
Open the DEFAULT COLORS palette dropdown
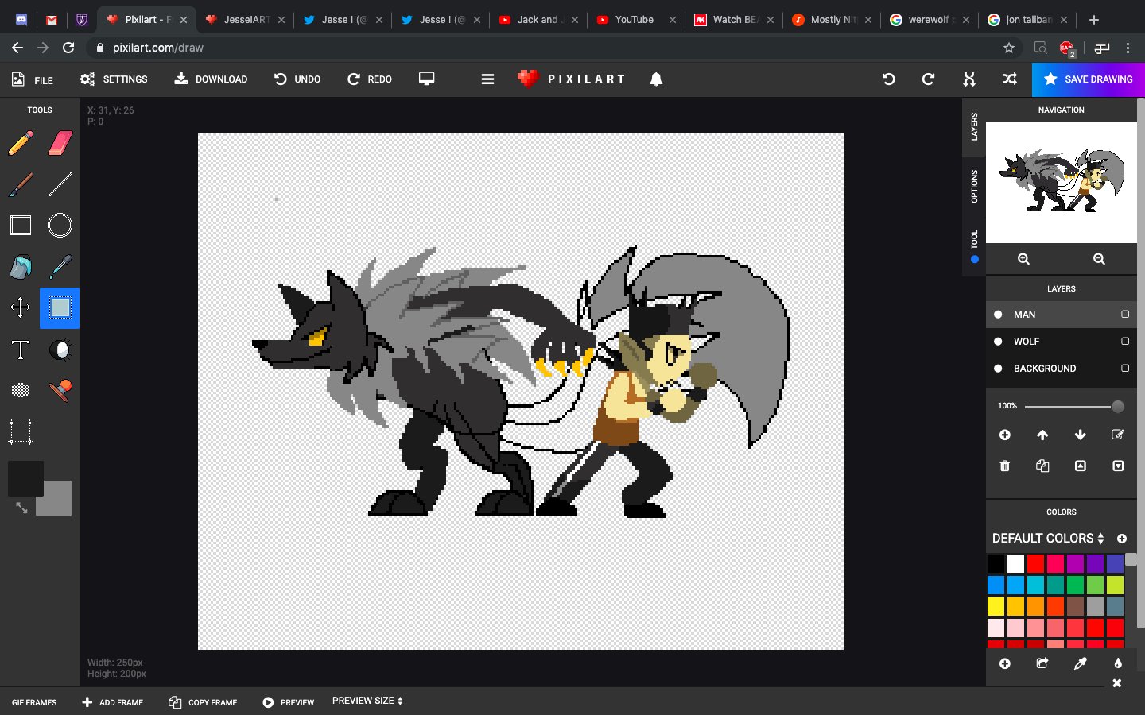coord(1048,538)
